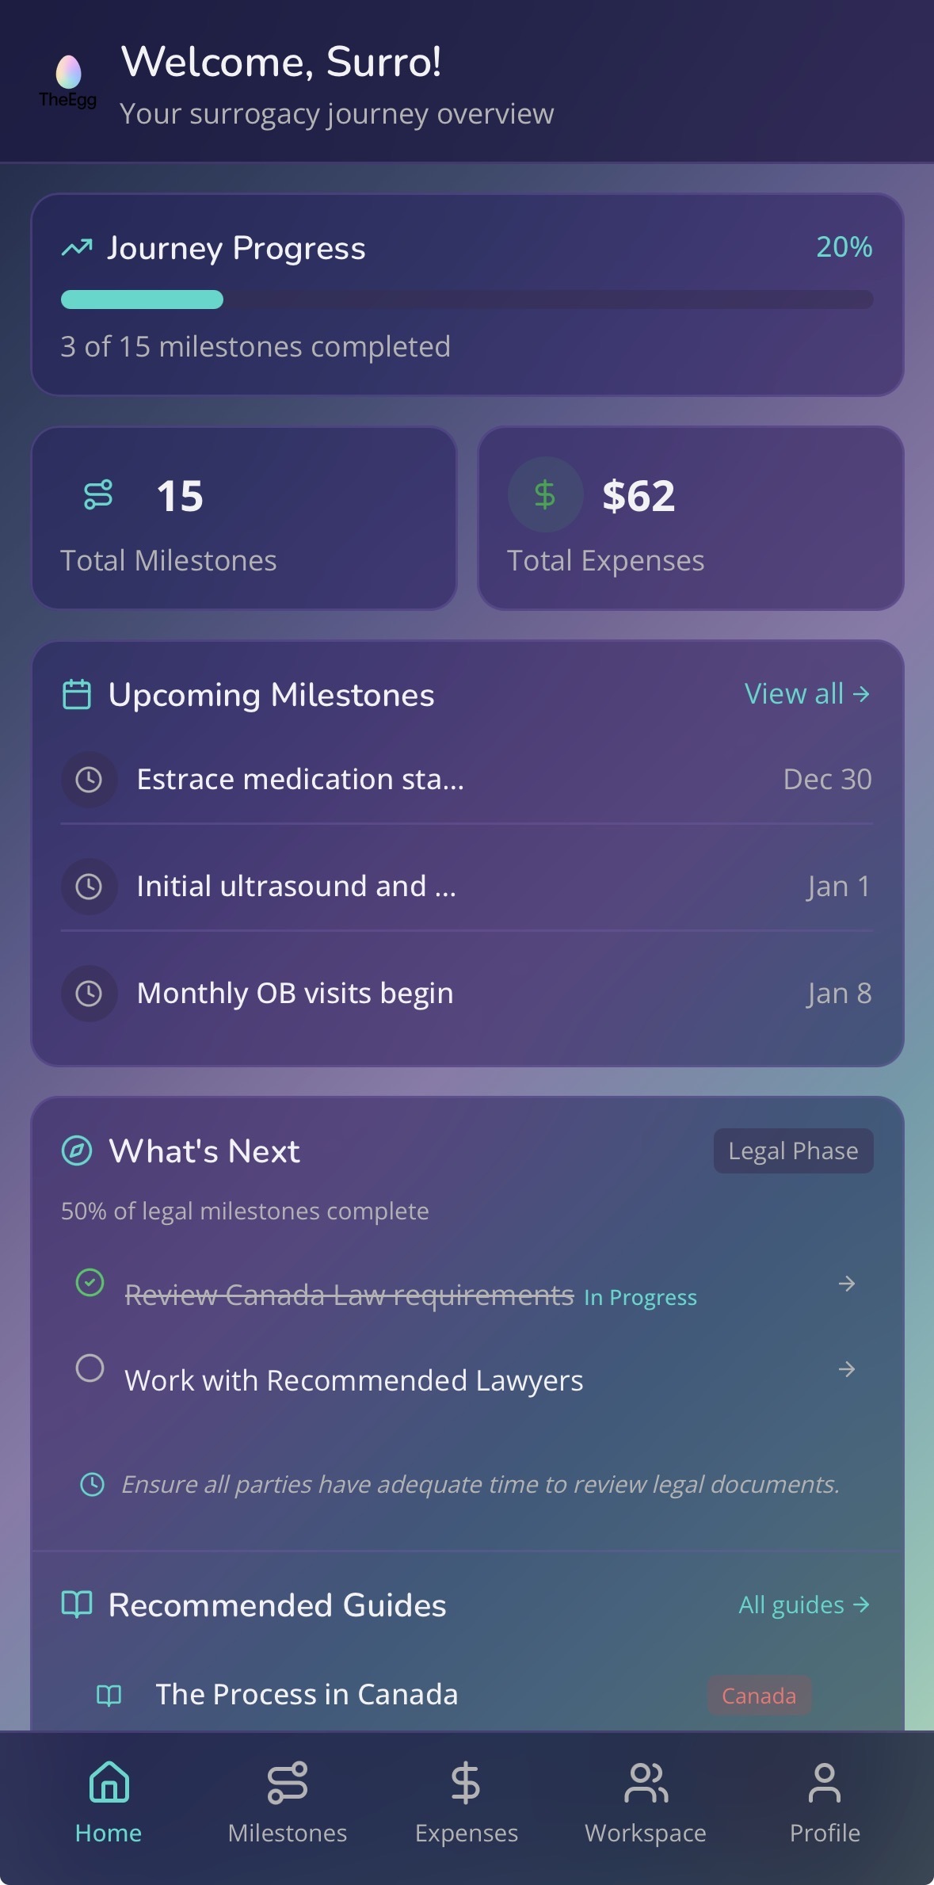Open the All guides link
Viewport: 934px width, 1885px height.
(803, 1605)
